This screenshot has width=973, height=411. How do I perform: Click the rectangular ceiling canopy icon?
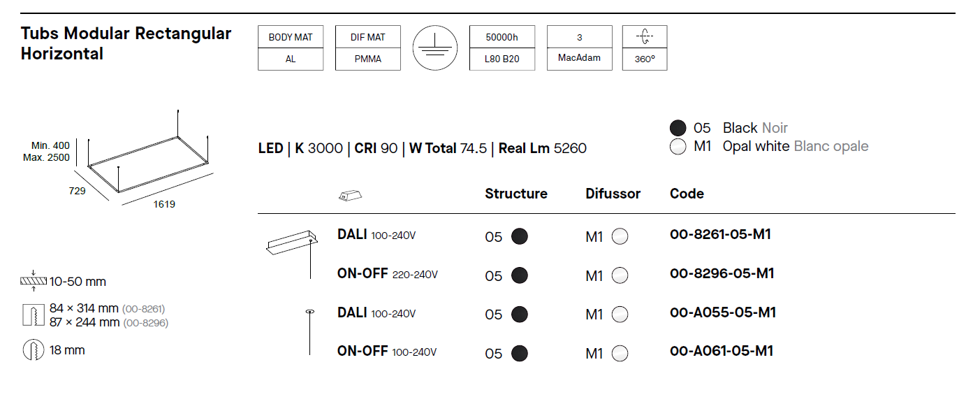point(288,243)
